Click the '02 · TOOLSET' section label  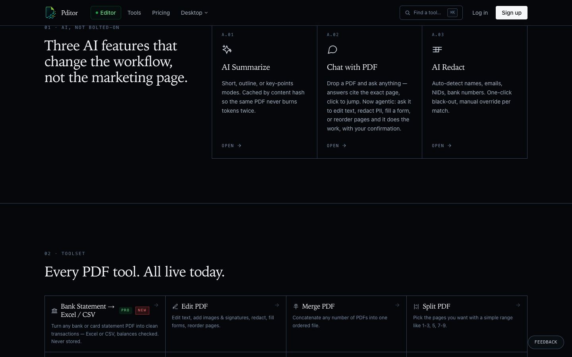pos(65,253)
